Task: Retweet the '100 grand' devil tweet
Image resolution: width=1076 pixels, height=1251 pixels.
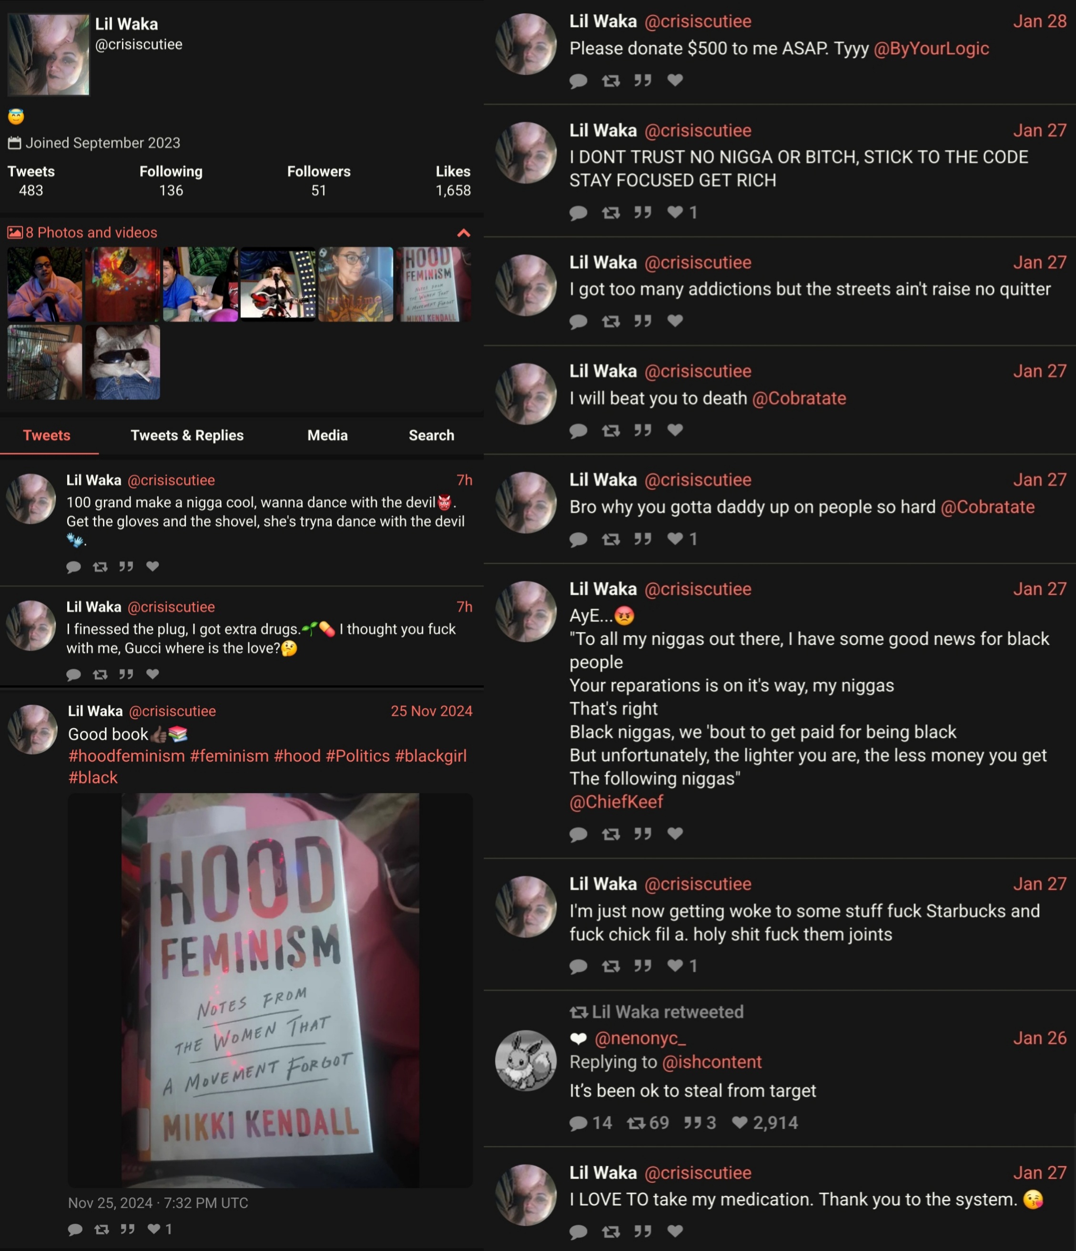Action: (100, 566)
